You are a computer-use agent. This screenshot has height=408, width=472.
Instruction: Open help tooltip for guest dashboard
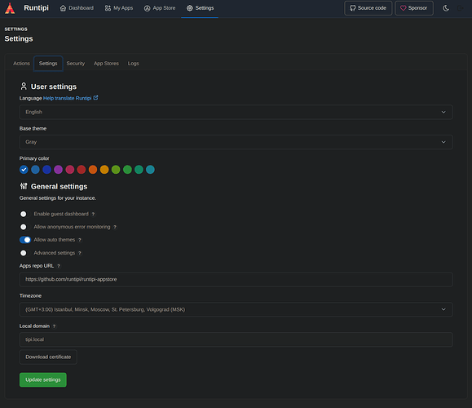[x=93, y=214]
